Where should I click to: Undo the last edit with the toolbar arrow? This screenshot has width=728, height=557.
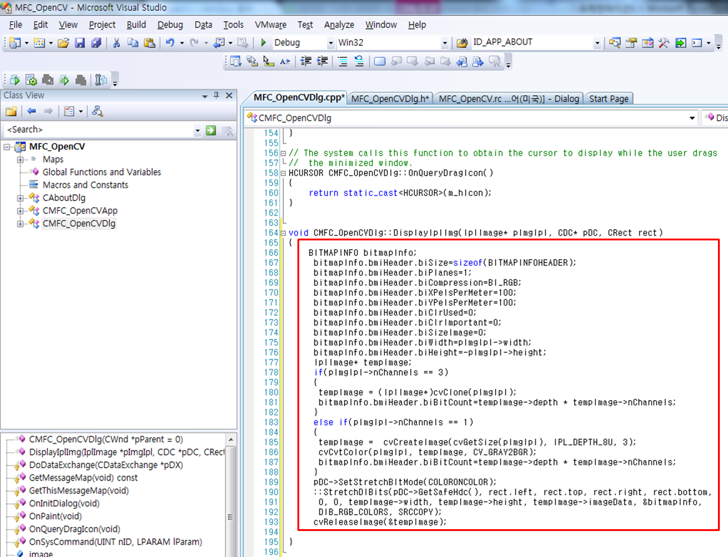tap(170, 43)
